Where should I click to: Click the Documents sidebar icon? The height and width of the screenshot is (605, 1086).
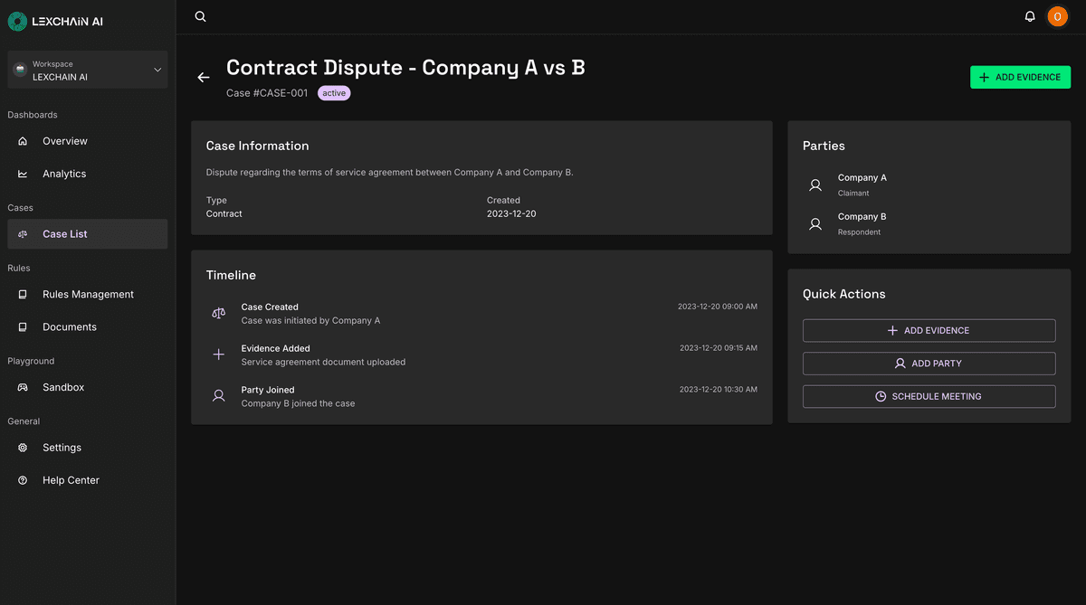tap(23, 327)
